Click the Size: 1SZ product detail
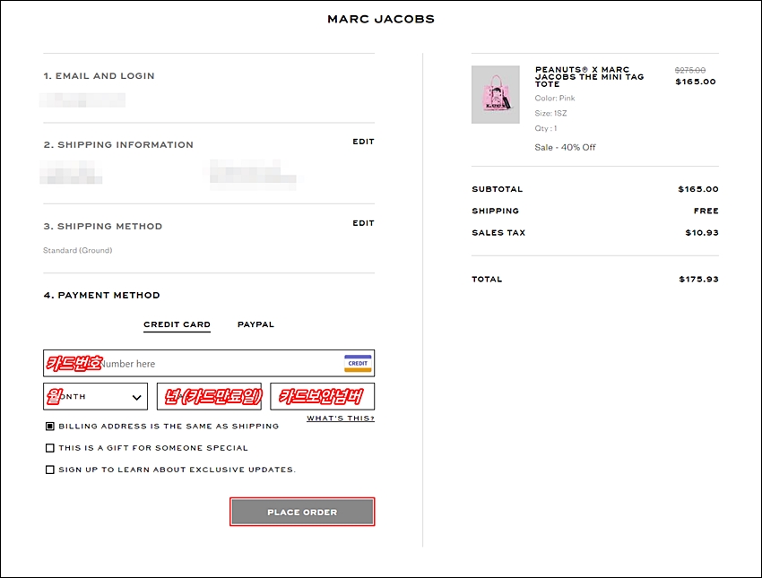The width and height of the screenshot is (762, 578). (x=550, y=113)
